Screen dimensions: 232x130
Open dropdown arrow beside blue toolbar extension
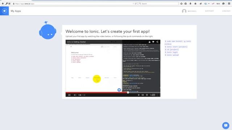coord(209,4)
